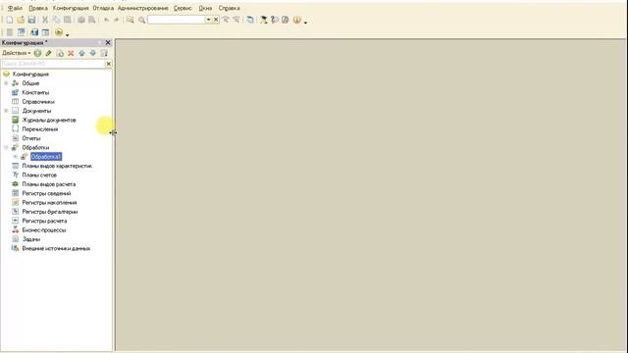This screenshot has width=628, height=353.
Task: Click the magnifier search icon
Action: point(141,20)
